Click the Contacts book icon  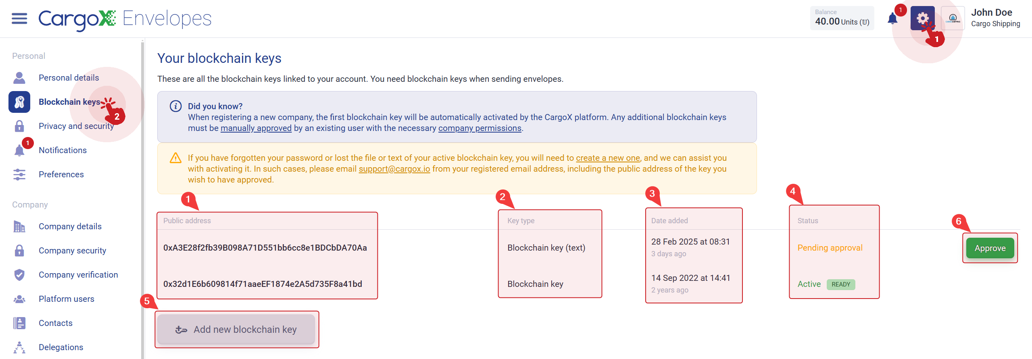[19, 323]
